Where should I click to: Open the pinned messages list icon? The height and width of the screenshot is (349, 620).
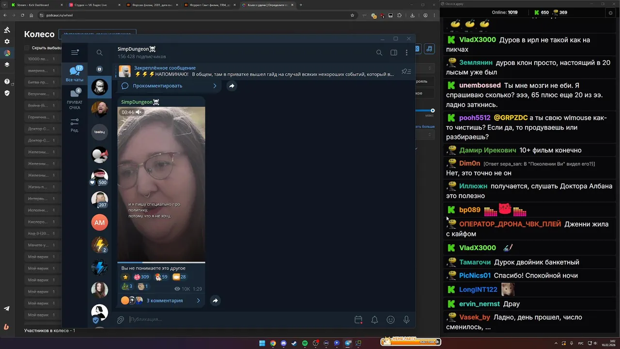point(406,71)
